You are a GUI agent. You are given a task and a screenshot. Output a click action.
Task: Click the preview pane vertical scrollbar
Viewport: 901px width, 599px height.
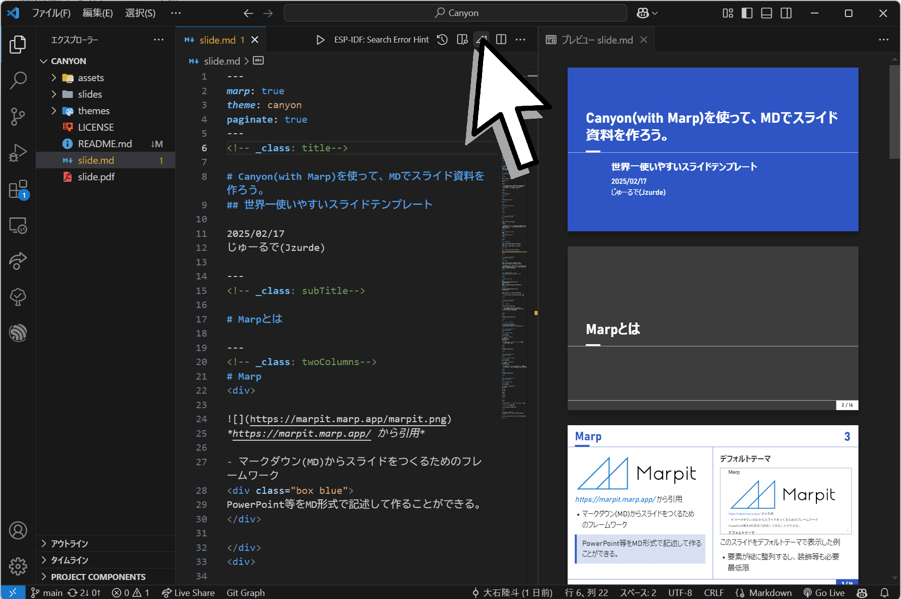[x=894, y=112]
